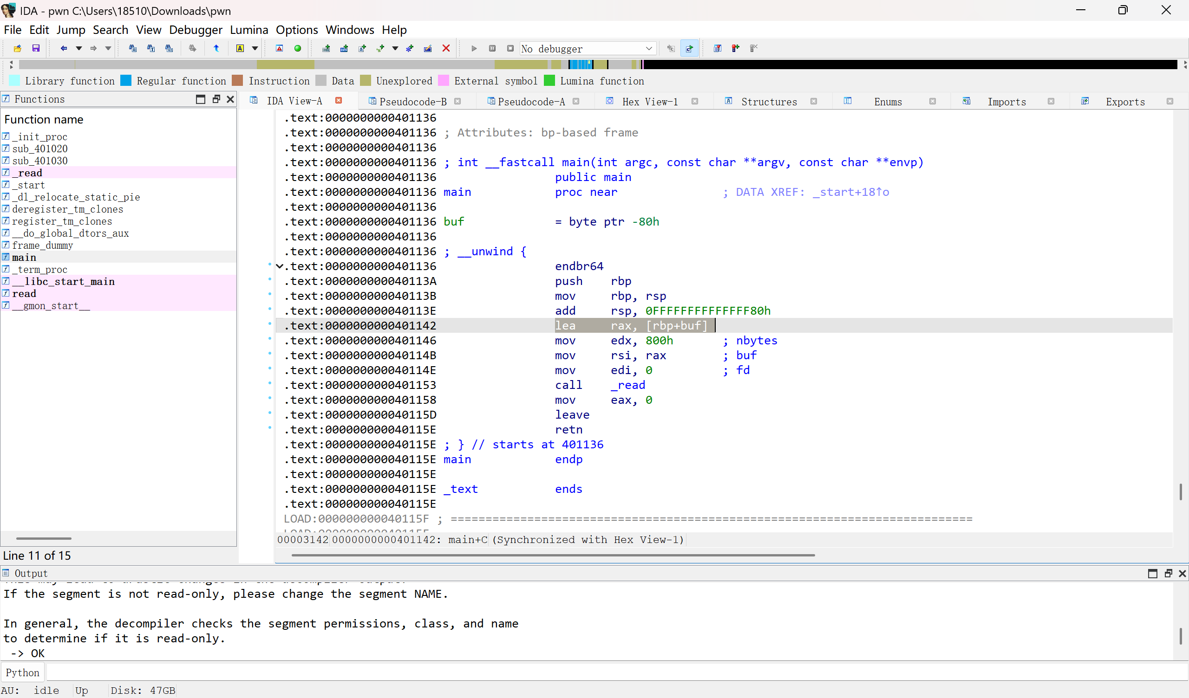Click the green circle toolbar icon
Viewport: 1189px width, 698px height.
click(298, 48)
